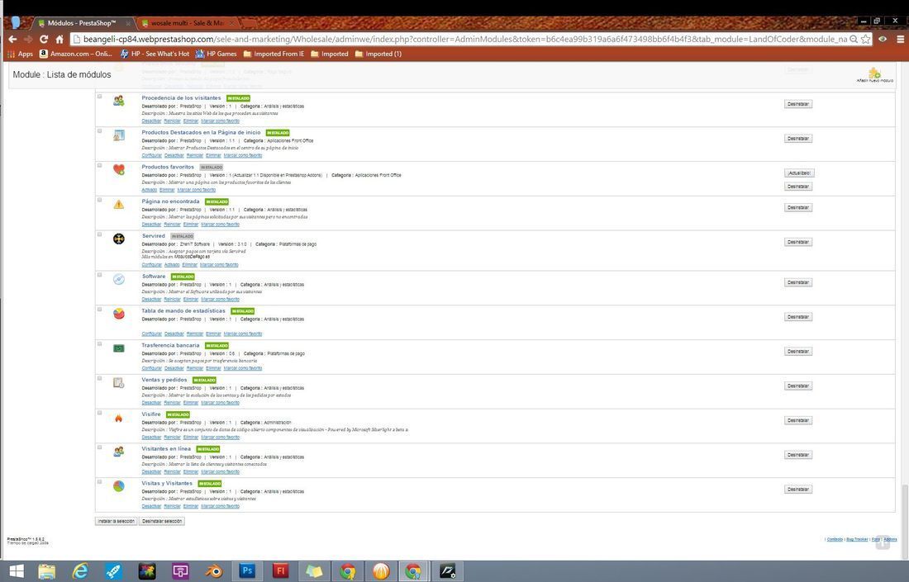The image size is (909, 582).
Task: Open Internet Explorer from the taskbar
Action: point(80,571)
